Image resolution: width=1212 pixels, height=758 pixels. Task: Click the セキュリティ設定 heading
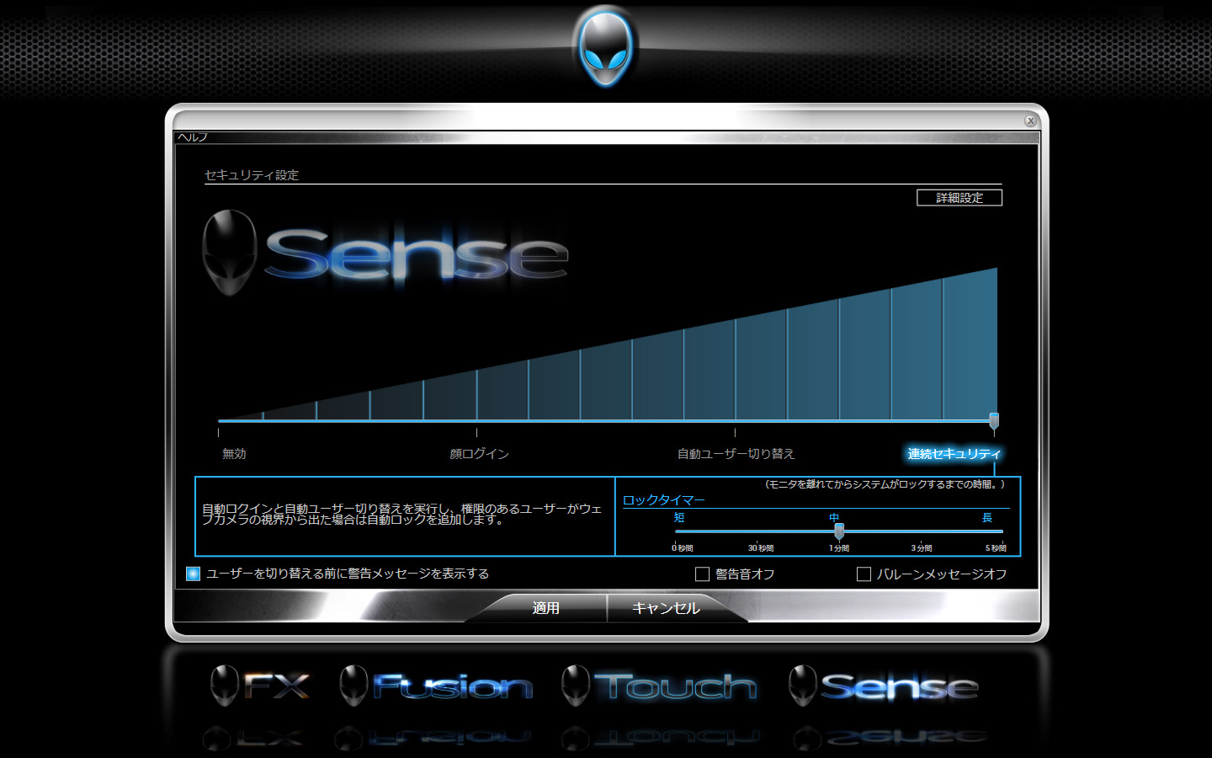(x=252, y=175)
